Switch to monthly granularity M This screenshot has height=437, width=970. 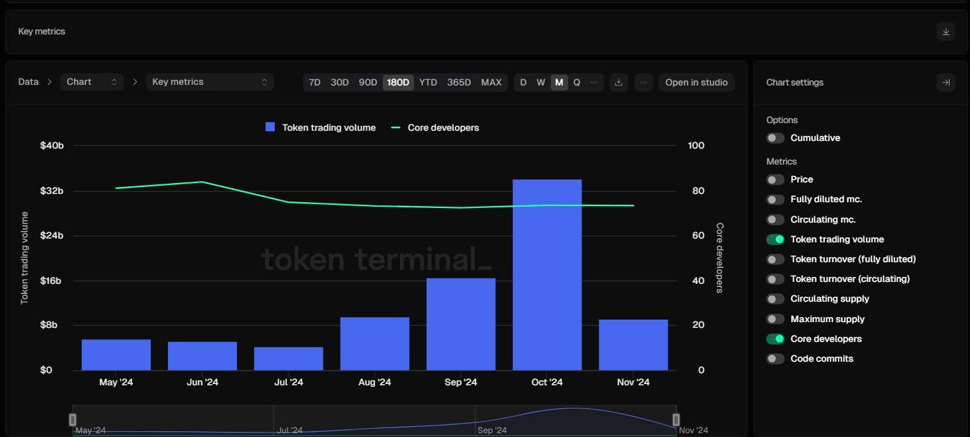pos(559,82)
